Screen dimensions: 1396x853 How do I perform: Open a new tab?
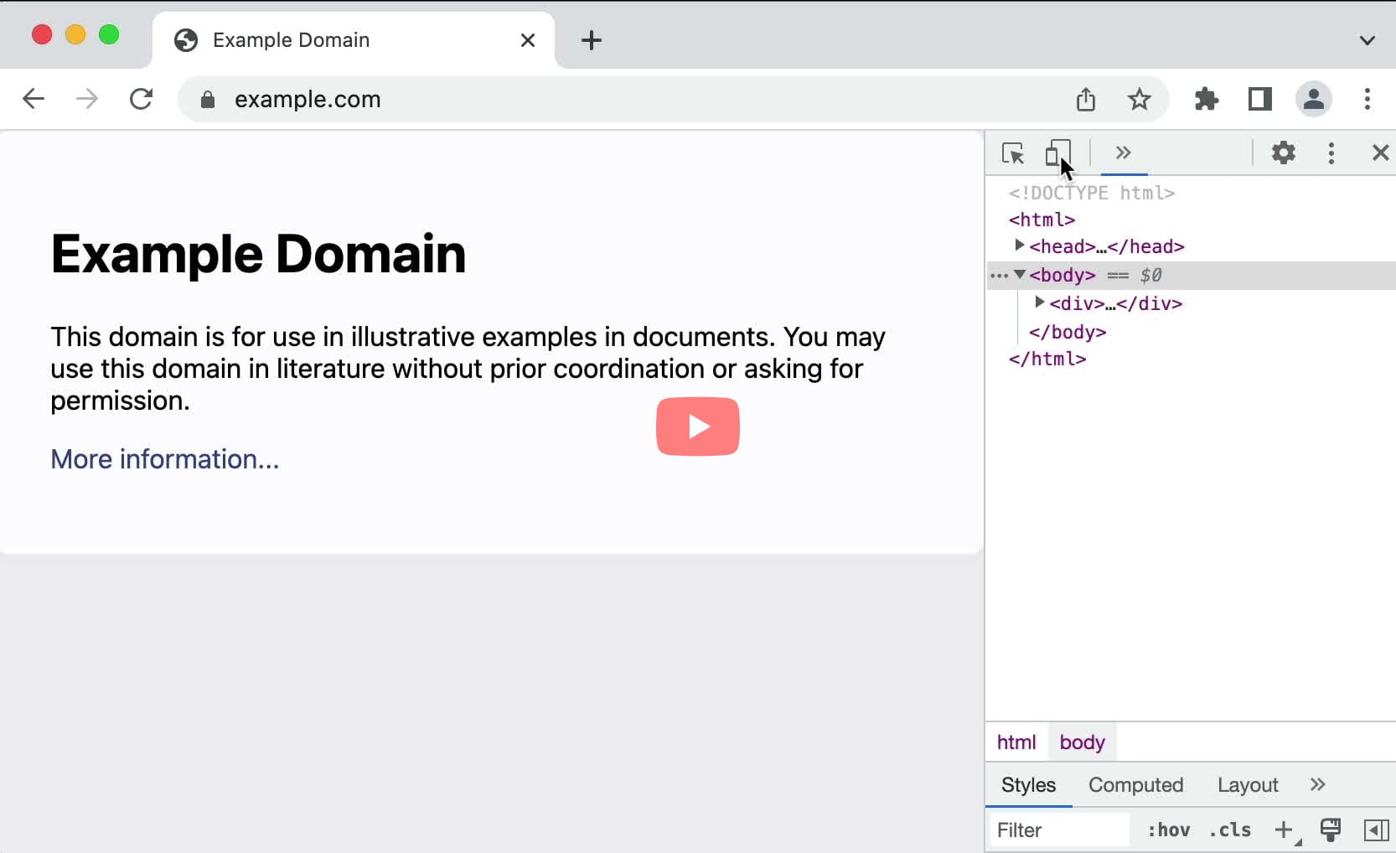coord(591,40)
